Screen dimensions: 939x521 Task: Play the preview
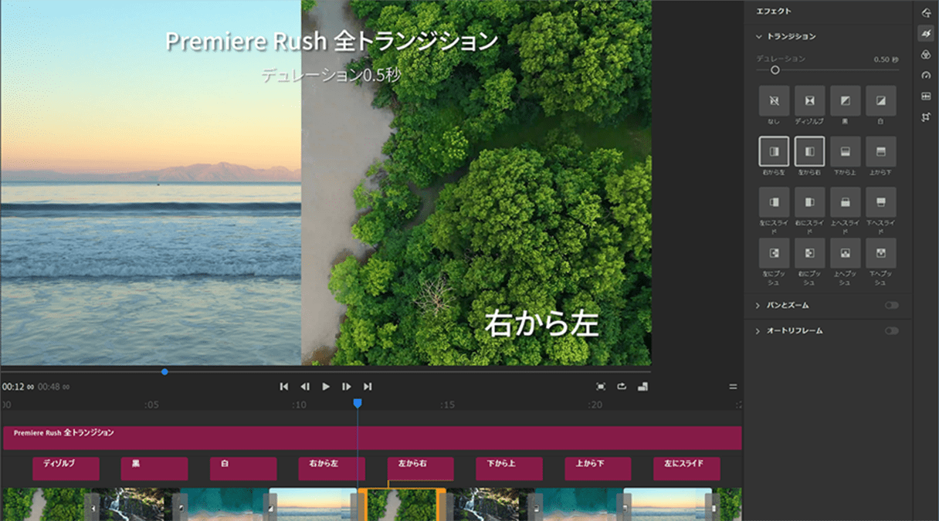(x=326, y=387)
